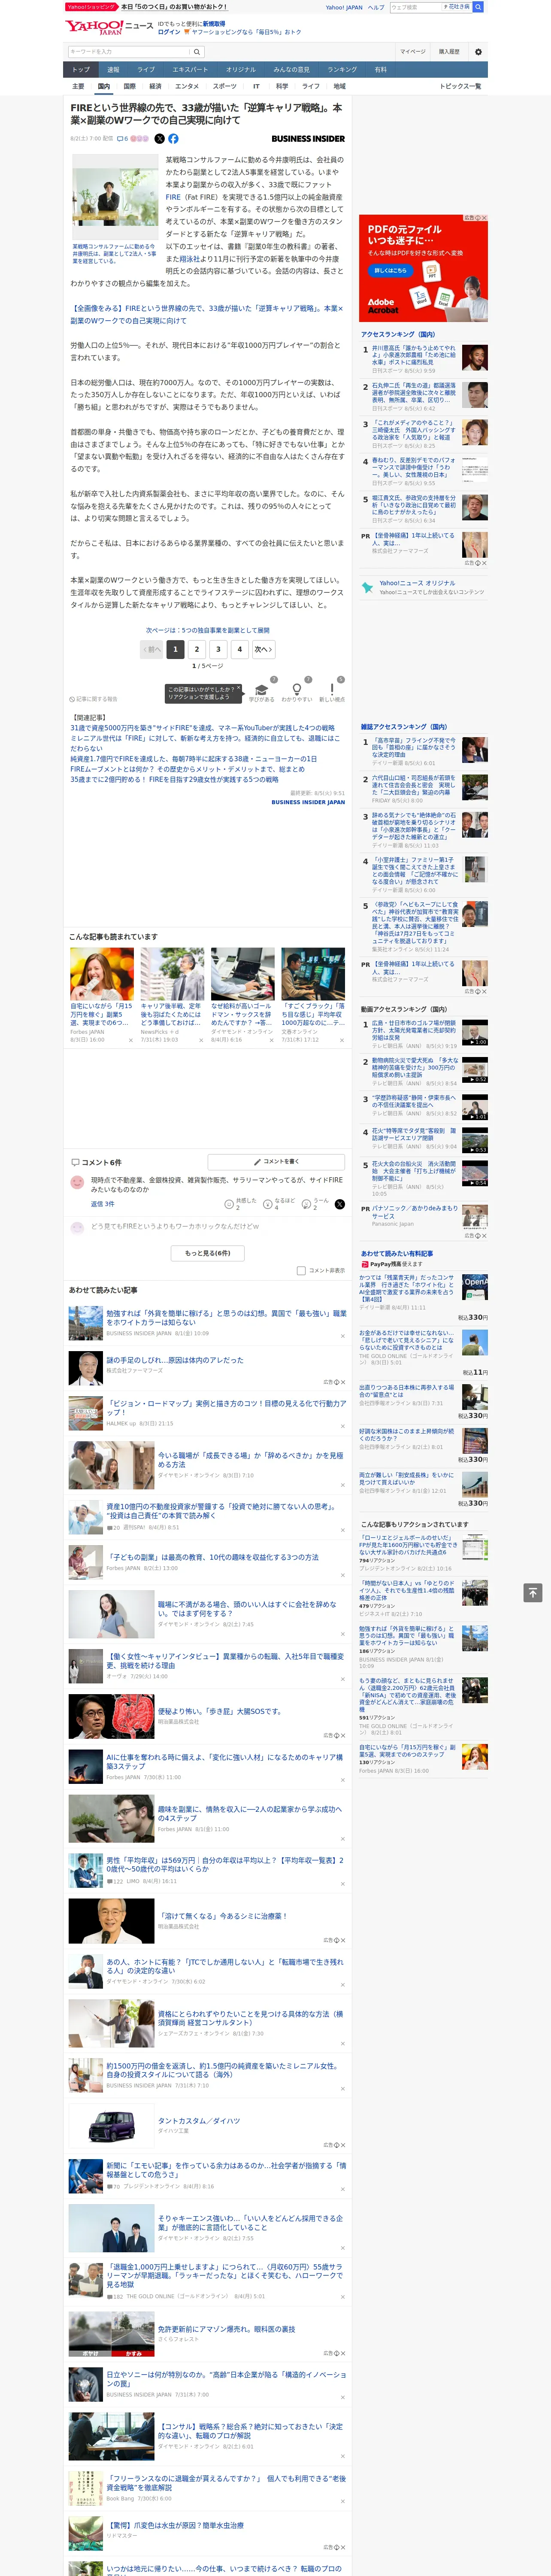Image resolution: width=551 pixels, height=2576 pixels.
Task: React with 新しい視点 exclamation icon
Action: [332, 690]
